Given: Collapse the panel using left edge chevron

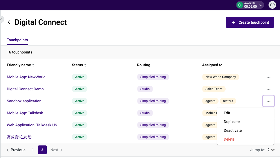Looking at the screenshot, I should pos(1,19).
